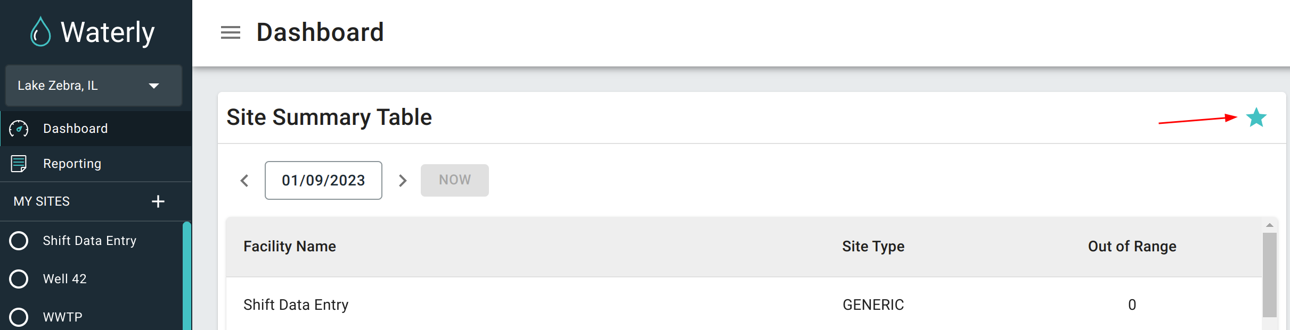Click the date field showing 01/09/2023
This screenshot has height=330, width=1290.
(x=323, y=181)
